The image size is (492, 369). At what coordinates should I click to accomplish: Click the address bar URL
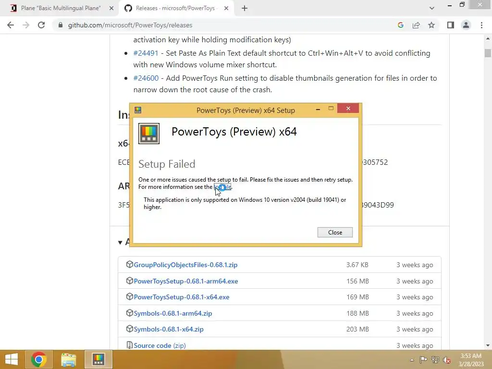click(130, 25)
